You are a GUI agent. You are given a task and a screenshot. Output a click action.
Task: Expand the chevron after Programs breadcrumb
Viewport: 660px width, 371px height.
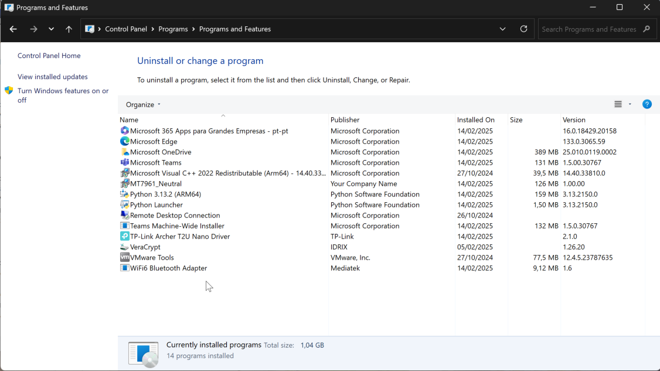pos(193,29)
